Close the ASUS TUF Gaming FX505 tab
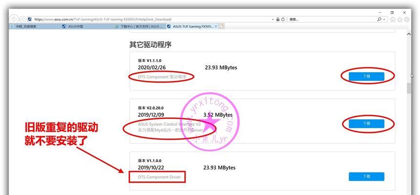The width and height of the screenshot is (420, 195). coord(216,26)
